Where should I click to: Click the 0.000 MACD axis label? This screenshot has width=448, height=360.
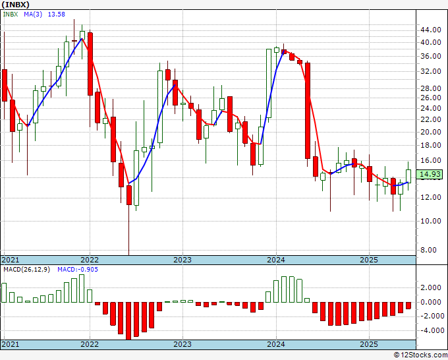pos(432,302)
